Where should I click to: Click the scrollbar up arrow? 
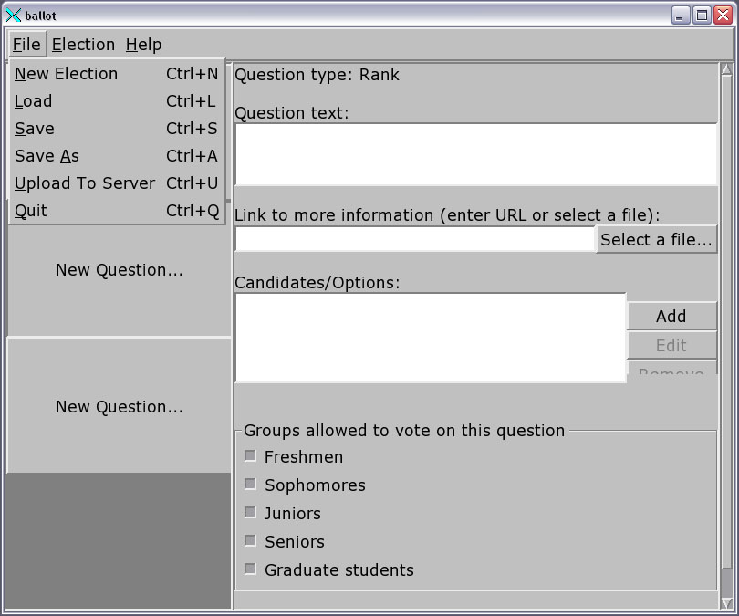point(727,69)
